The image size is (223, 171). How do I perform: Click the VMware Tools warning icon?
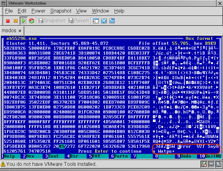pos(3,164)
